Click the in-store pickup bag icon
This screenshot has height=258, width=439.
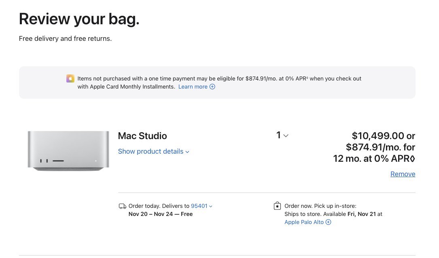pos(277,206)
